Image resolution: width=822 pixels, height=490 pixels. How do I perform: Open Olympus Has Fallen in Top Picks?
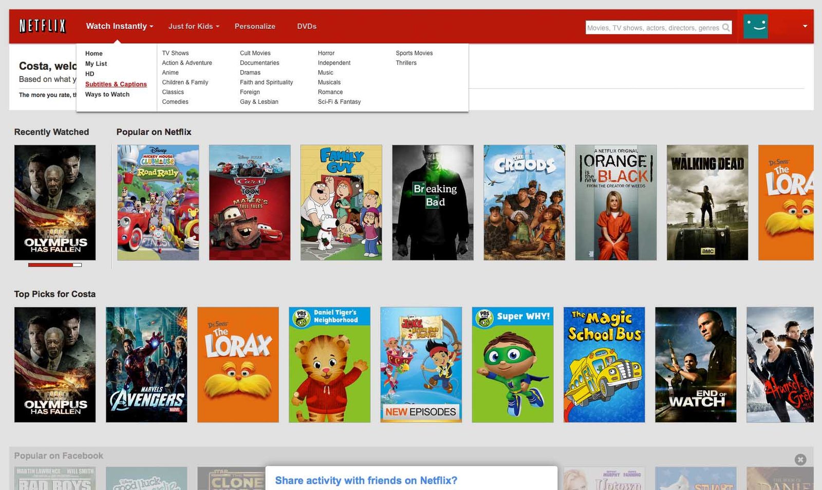[55, 365]
